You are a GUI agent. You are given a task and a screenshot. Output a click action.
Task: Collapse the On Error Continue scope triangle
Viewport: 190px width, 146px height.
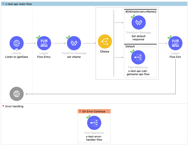pos(80,111)
